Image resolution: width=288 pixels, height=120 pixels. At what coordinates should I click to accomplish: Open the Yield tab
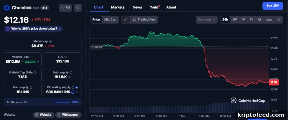pyautogui.click(x=154, y=7)
